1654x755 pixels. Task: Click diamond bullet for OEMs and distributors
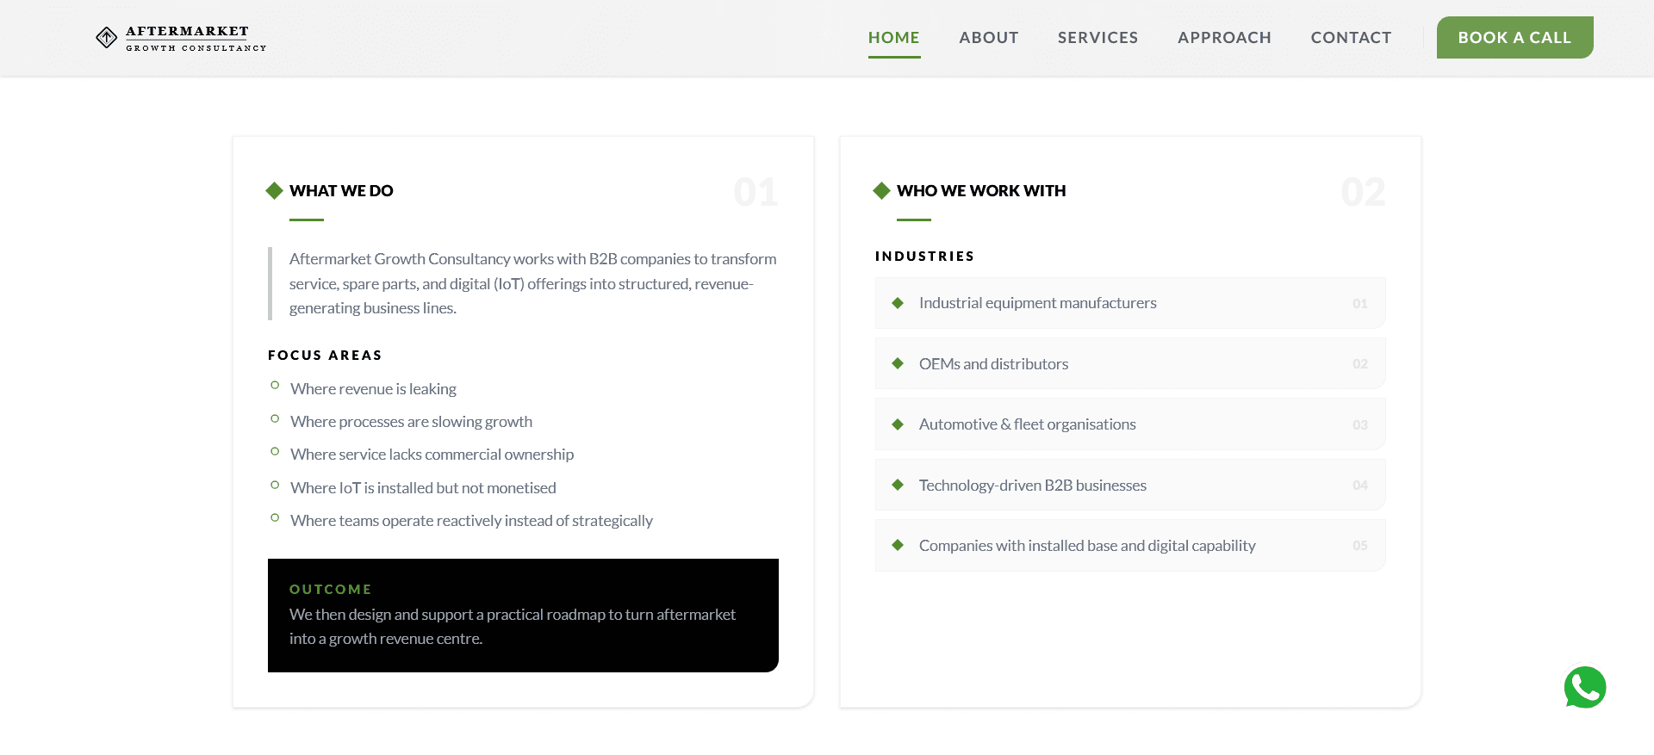coord(898,363)
